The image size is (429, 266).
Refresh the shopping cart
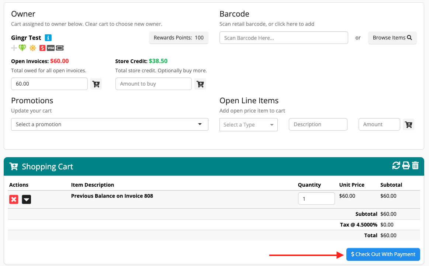(x=396, y=165)
